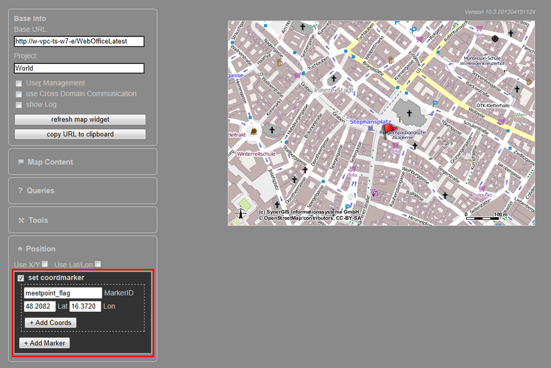Enable the Use X/Y option
Viewport: 551px width, 368px height.
click(44, 264)
